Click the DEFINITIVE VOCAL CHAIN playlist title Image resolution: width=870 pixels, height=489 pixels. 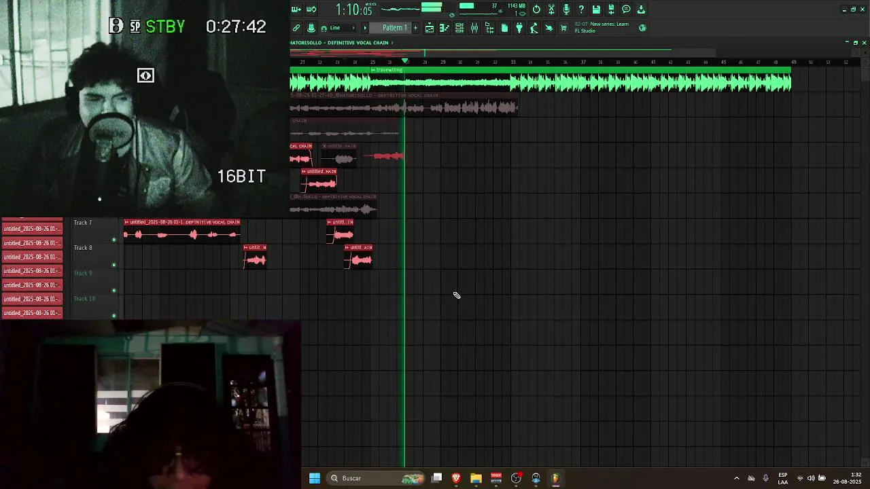358,43
